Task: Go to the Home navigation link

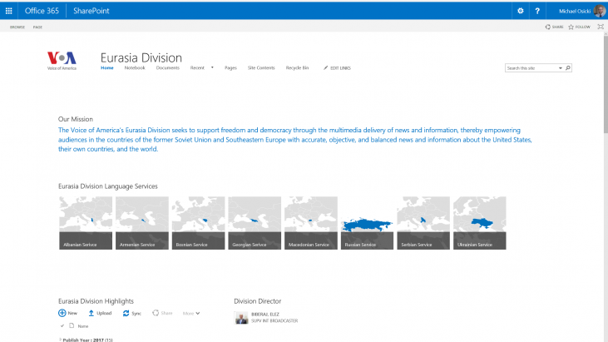Action: [107, 68]
